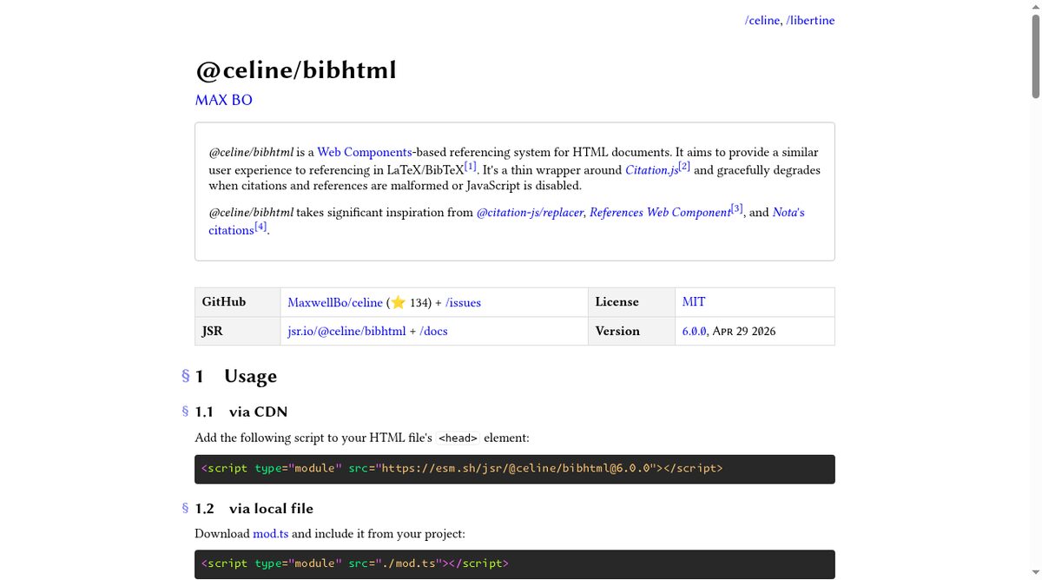Screen dimensions: 1042x580
Task: Click the GitHub table header cell
Action: (x=237, y=302)
